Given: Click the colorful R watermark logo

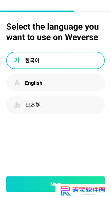Looking at the screenshot, I should click(x=66, y=191).
